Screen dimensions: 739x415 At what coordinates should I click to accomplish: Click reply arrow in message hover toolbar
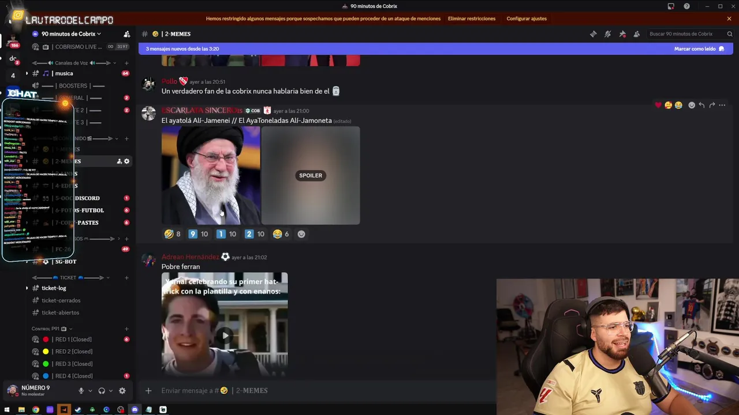(x=701, y=105)
